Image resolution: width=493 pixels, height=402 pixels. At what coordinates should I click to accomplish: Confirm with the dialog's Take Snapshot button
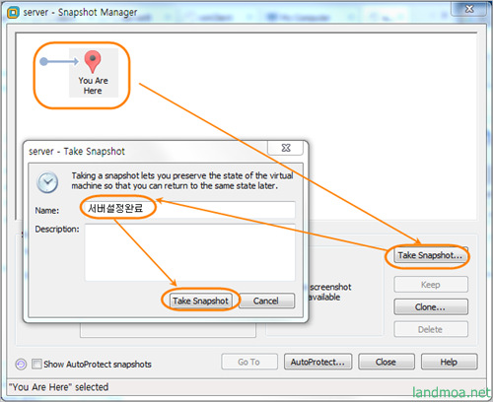200,301
